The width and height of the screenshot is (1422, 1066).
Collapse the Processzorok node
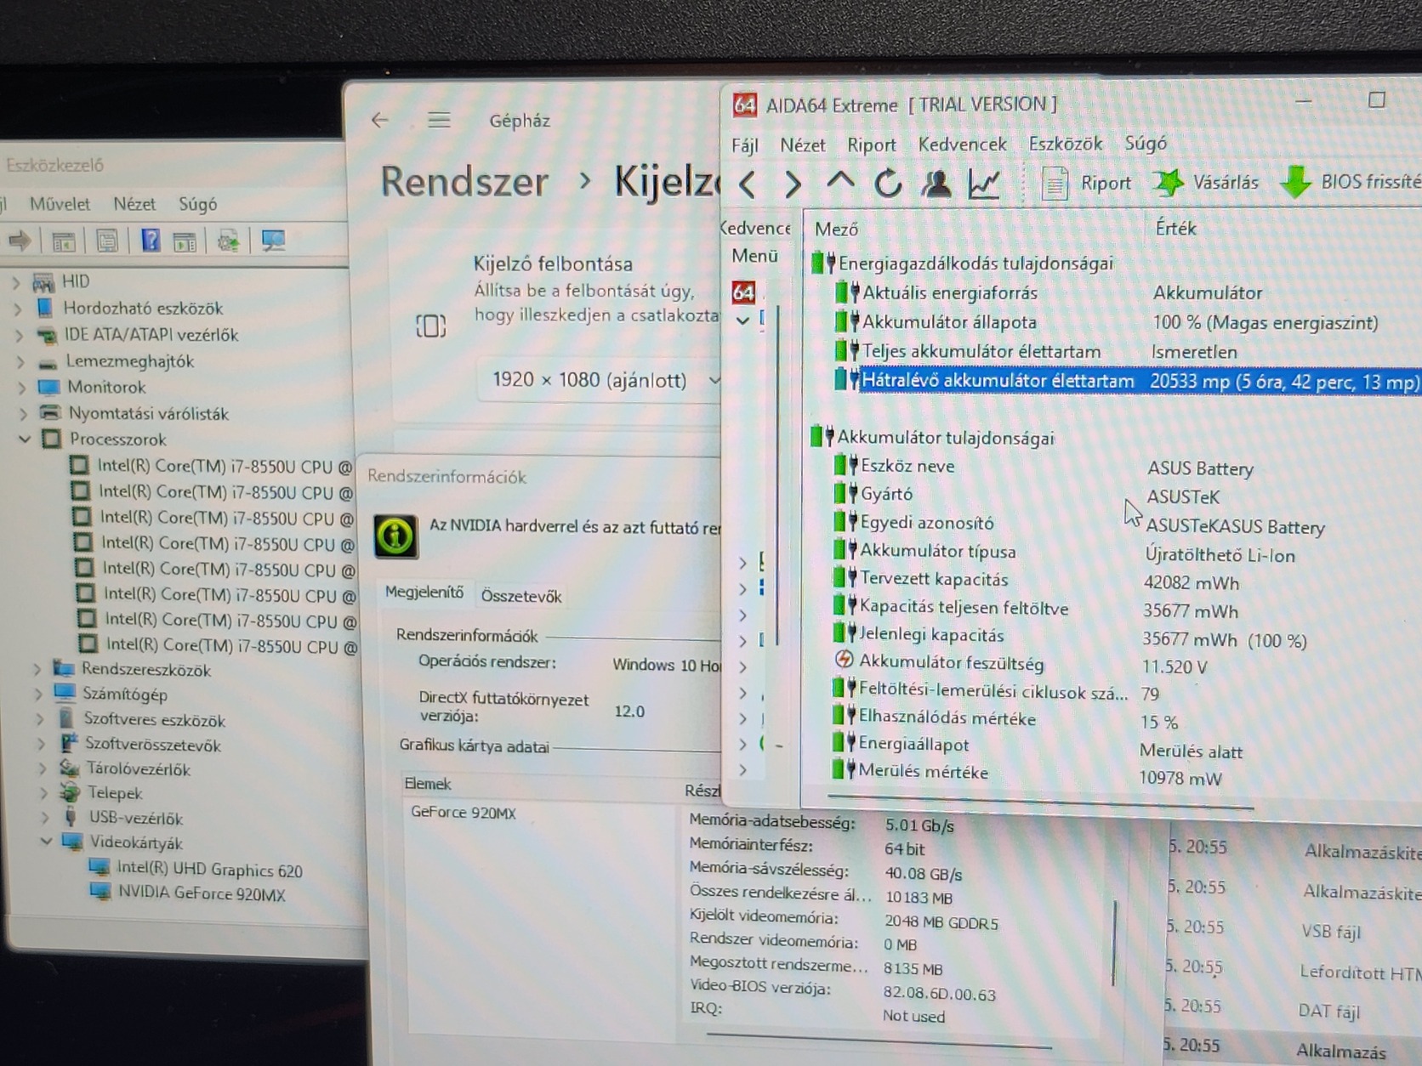[x=25, y=439]
